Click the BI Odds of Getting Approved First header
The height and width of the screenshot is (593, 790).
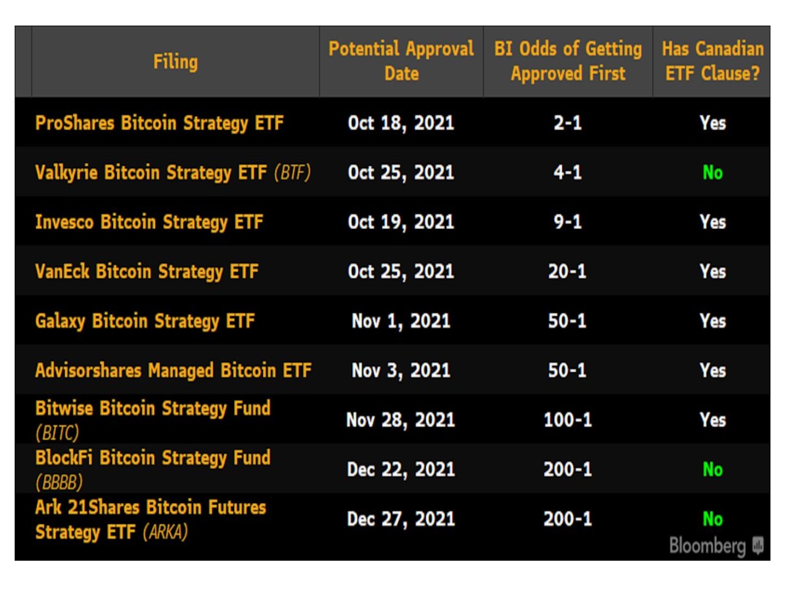coord(568,61)
